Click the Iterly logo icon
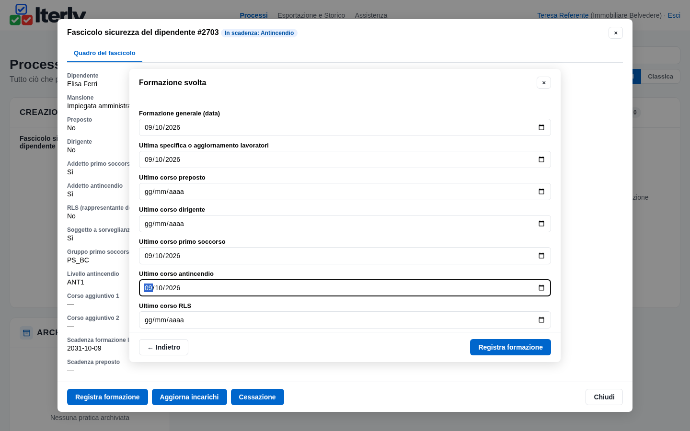This screenshot has width=690, height=431. coord(21,14)
